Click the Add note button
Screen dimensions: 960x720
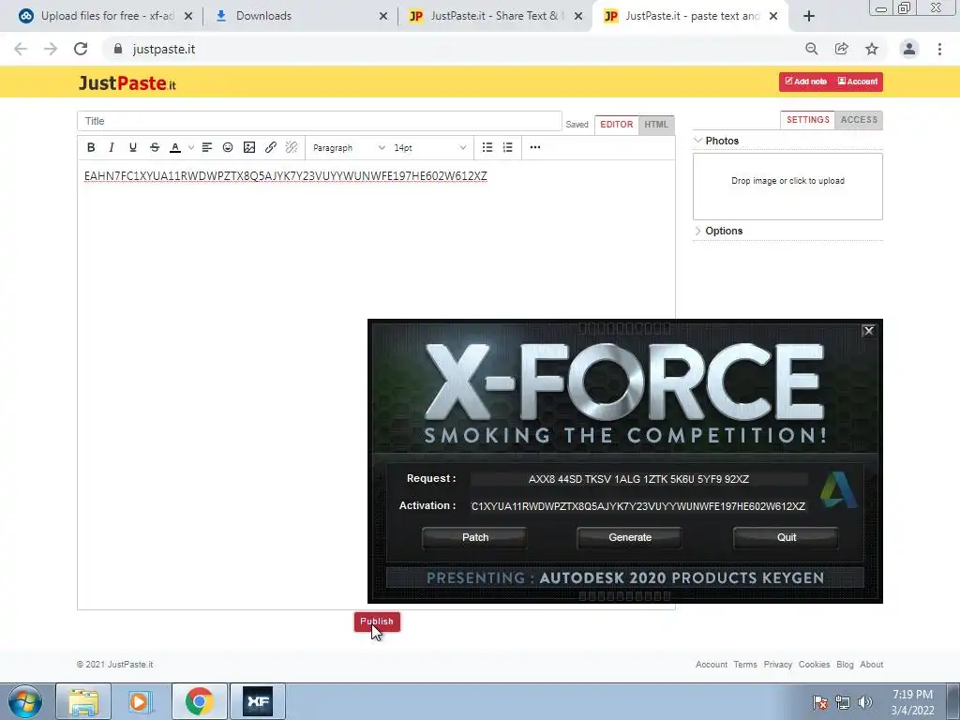(805, 82)
